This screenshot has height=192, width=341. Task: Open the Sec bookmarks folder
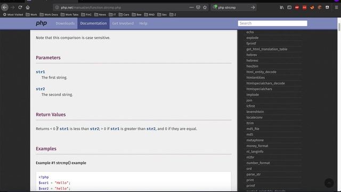tap(162, 14)
